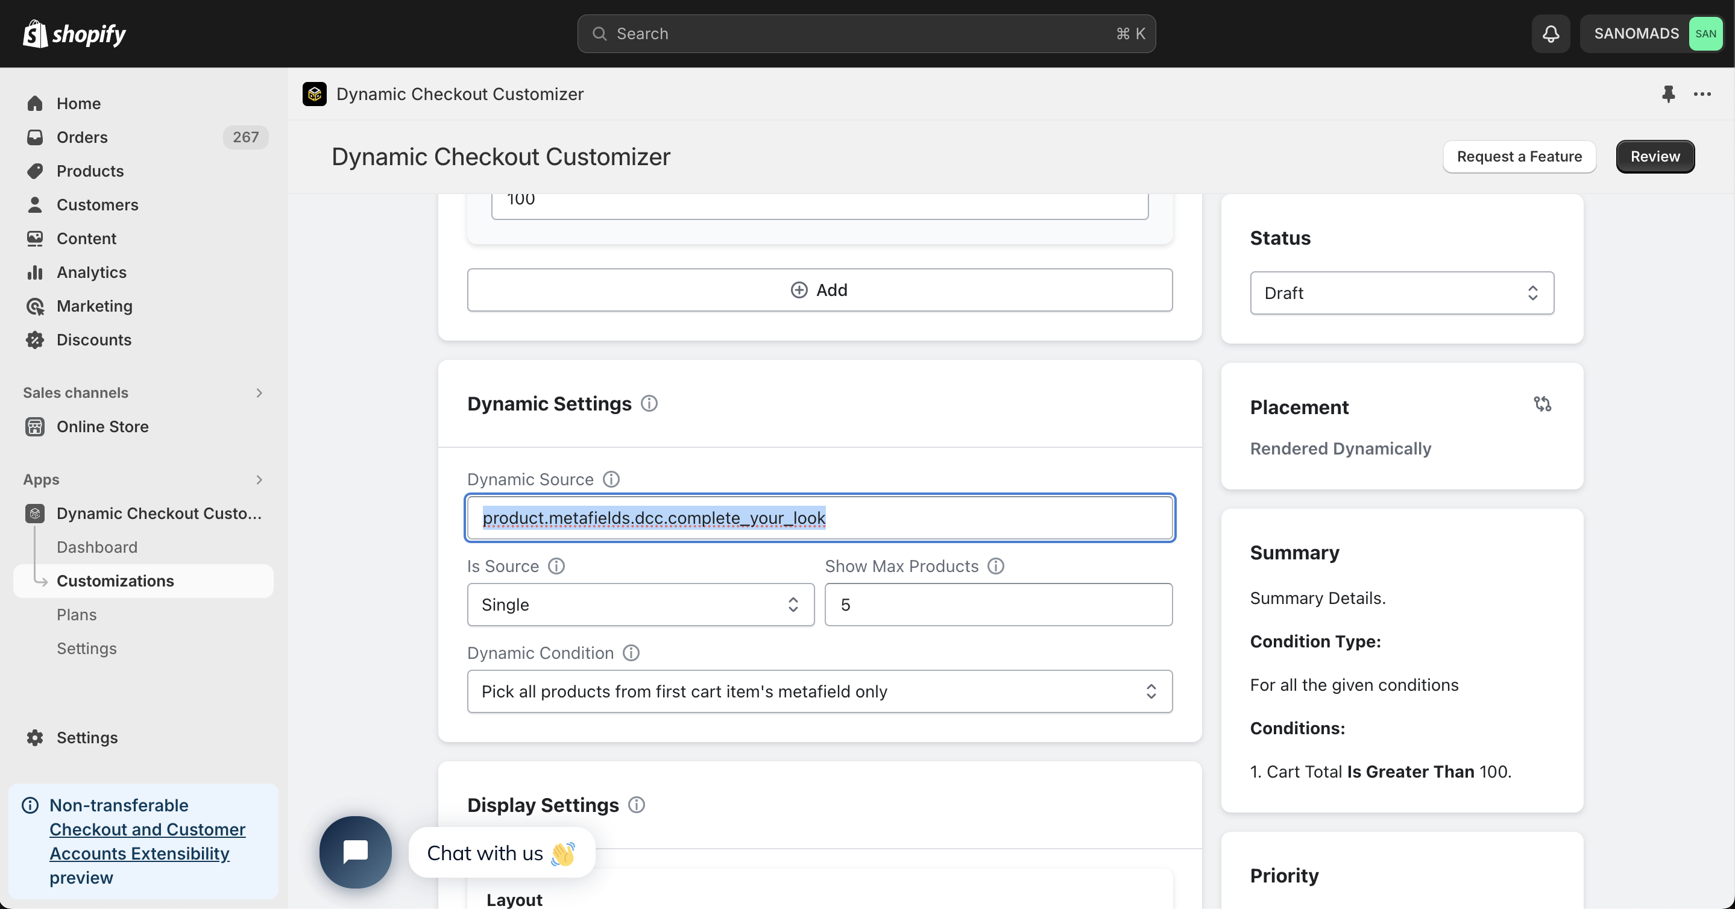Click 'For all the given conditions' text

click(1354, 685)
